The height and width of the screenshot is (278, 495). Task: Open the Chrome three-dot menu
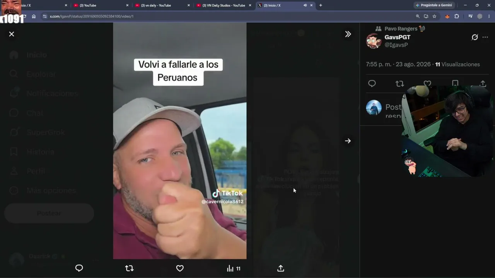489,16
